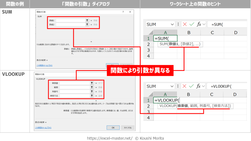Select column B header in SUM worksheet
The height and width of the screenshot is (141, 251).
coord(189,33)
